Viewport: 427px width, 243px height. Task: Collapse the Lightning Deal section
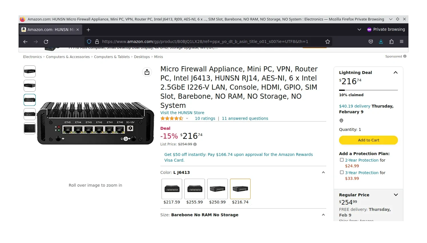pos(396,73)
